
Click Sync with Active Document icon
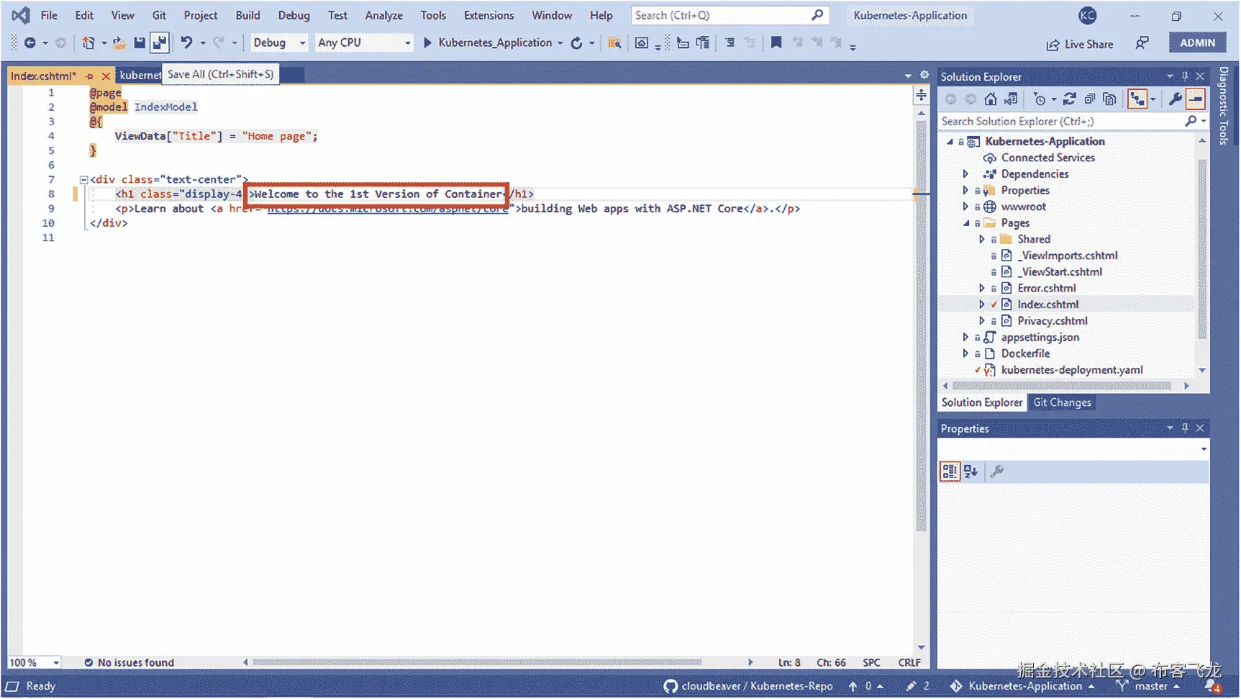coord(1069,99)
